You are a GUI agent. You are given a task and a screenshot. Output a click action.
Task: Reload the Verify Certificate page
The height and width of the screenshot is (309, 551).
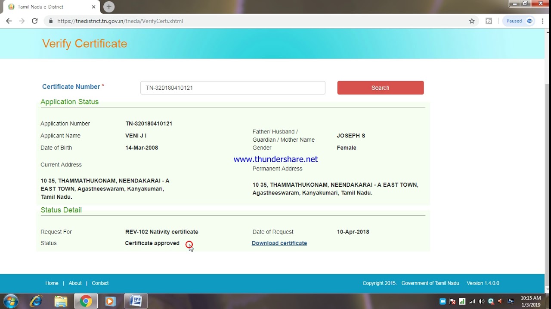(x=34, y=21)
